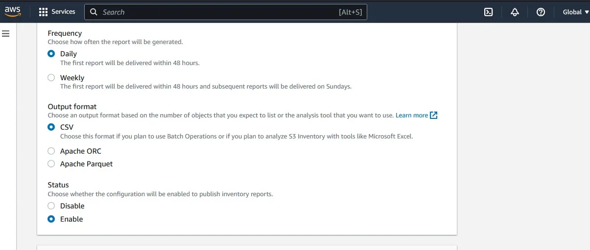Follow the Learn more link

[412, 115]
